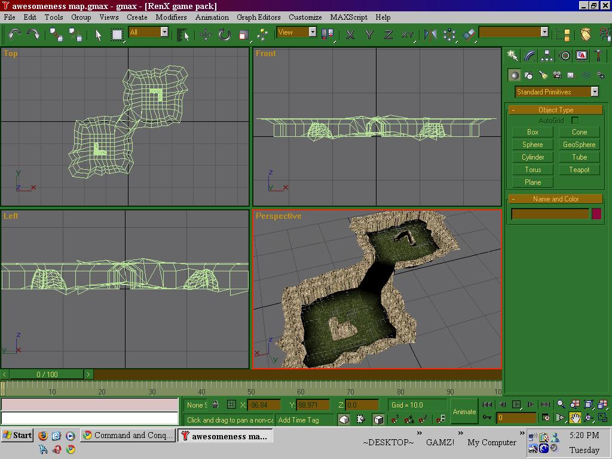Click the Undo arrow icon
Image resolution: width=612 pixels, height=459 pixels.
click(x=15, y=35)
